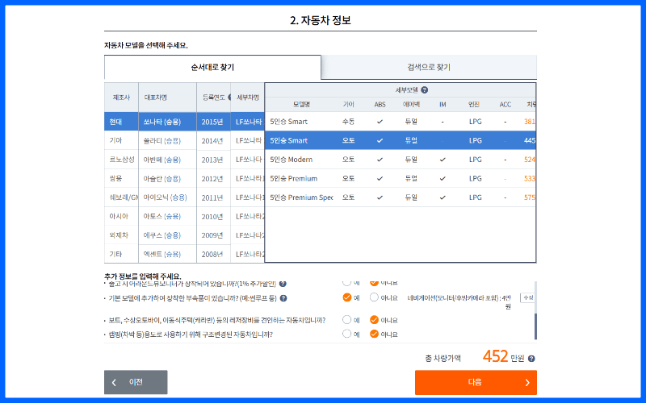Pick registration year 2008년
The height and width of the screenshot is (403, 646).
coord(213,254)
